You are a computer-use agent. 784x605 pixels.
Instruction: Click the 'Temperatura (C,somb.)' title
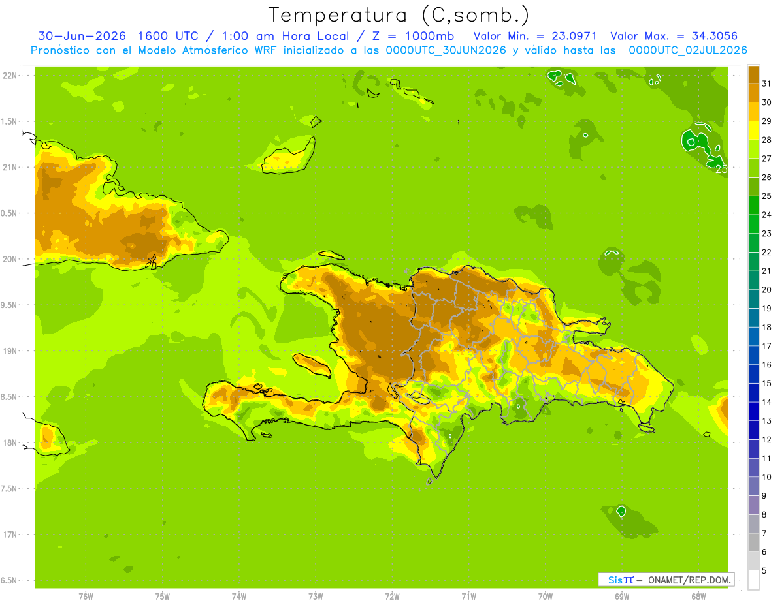(x=399, y=16)
